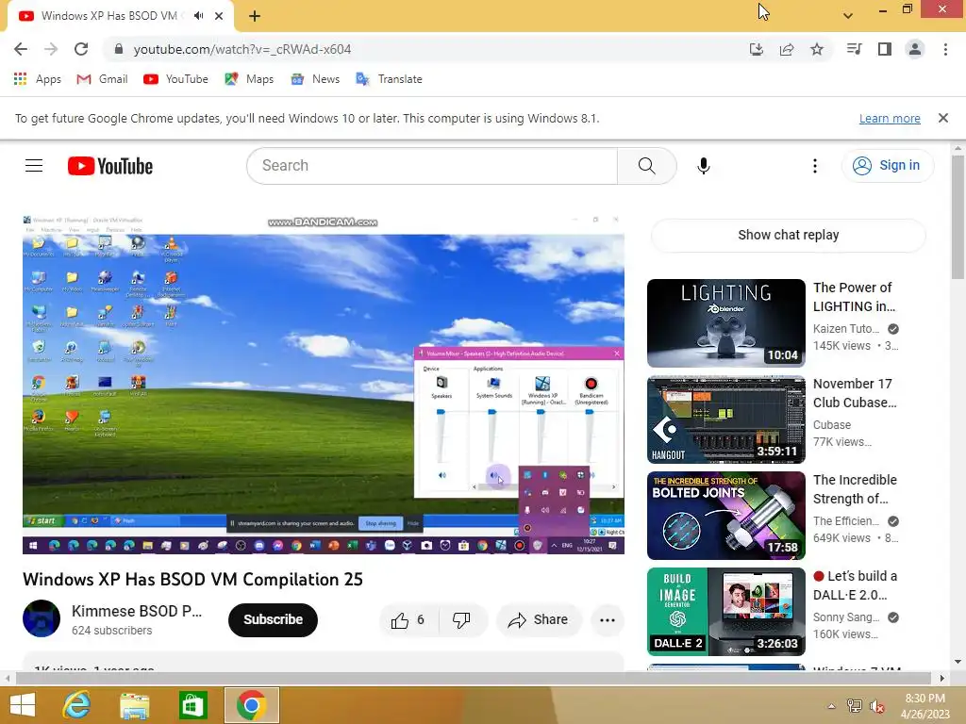Open Chrome three-dot menu
This screenshot has height=724, width=966.
point(945,49)
